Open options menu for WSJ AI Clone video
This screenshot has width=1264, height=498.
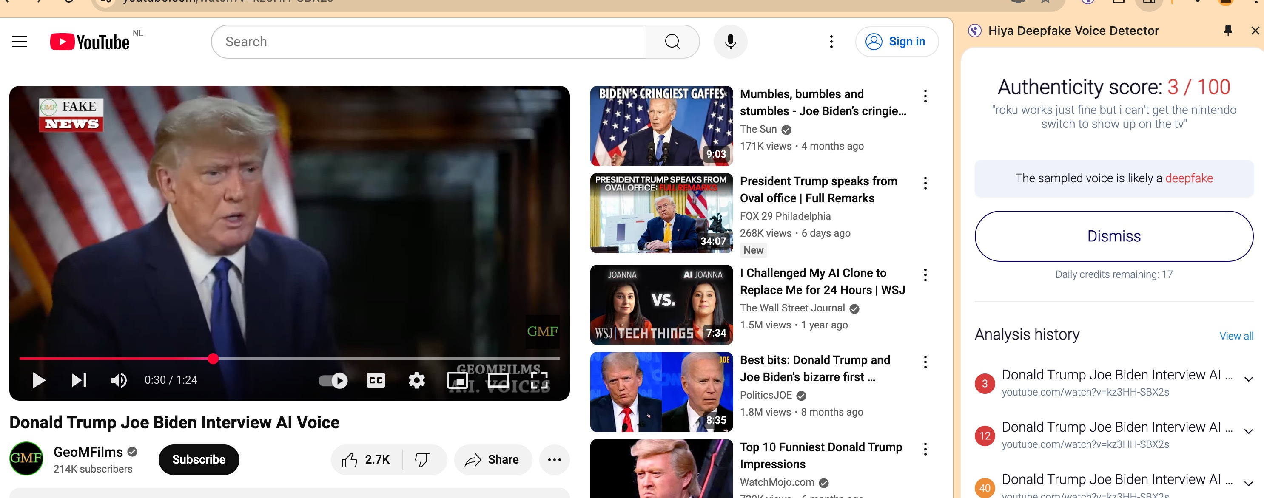click(x=925, y=275)
